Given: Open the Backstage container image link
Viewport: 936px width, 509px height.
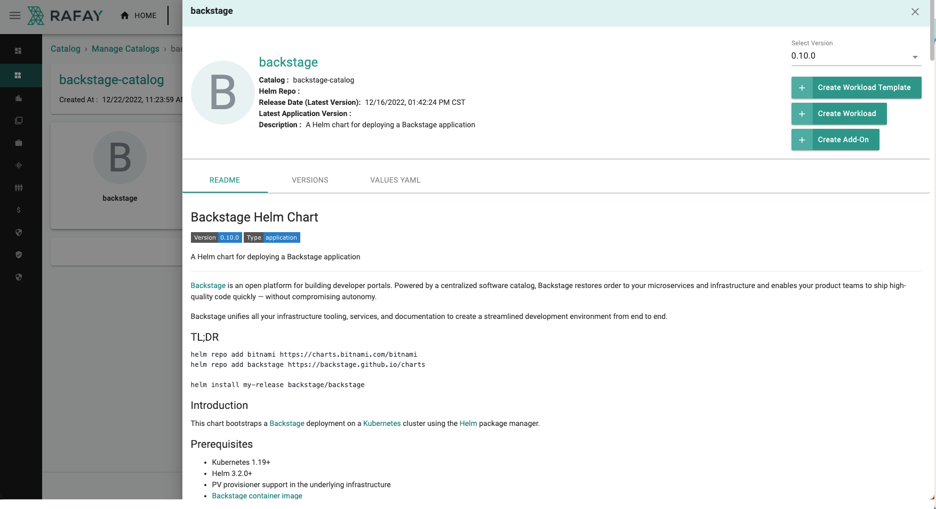Looking at the screenshot, I should point(257,496).
